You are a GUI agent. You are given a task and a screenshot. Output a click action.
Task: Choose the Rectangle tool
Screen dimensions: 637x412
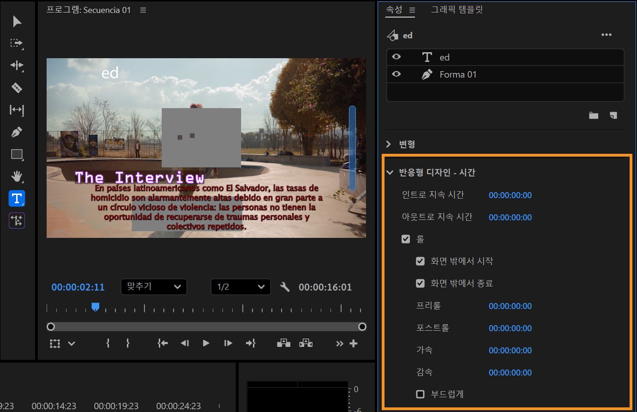pyautogui.click(x=17, y=154)
